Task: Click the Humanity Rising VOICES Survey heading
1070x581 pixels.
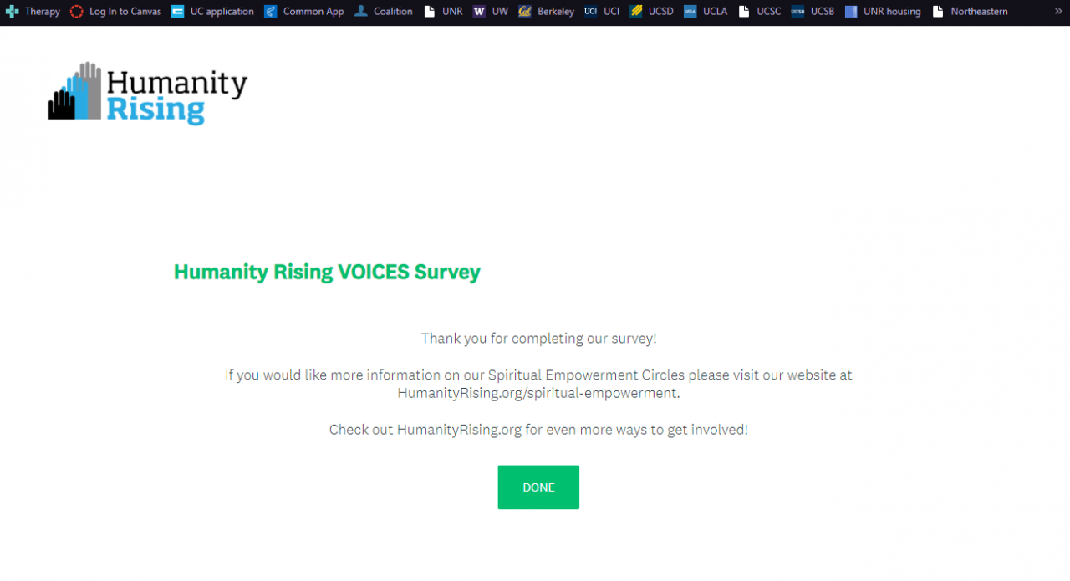Action: [327, 272]
